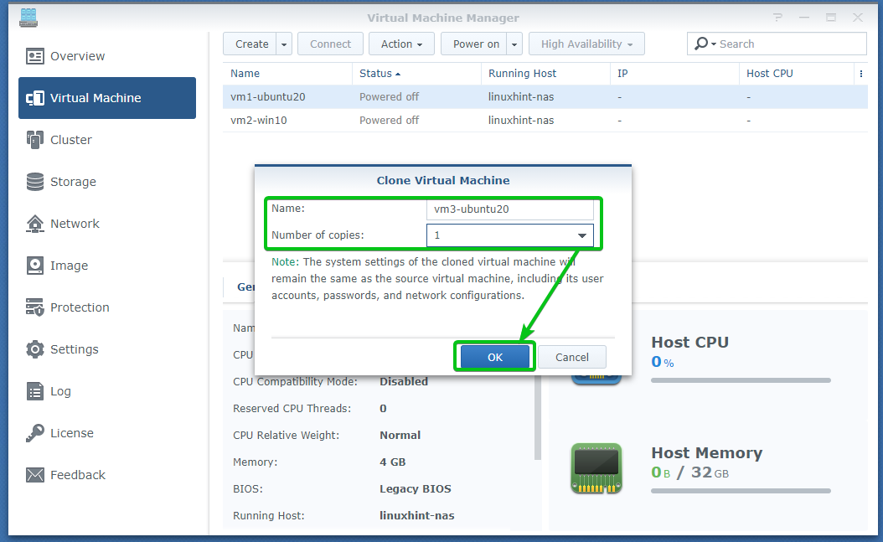Click the Create button
The height and width of the screenshot is (542, 883).
click(250, 44)
